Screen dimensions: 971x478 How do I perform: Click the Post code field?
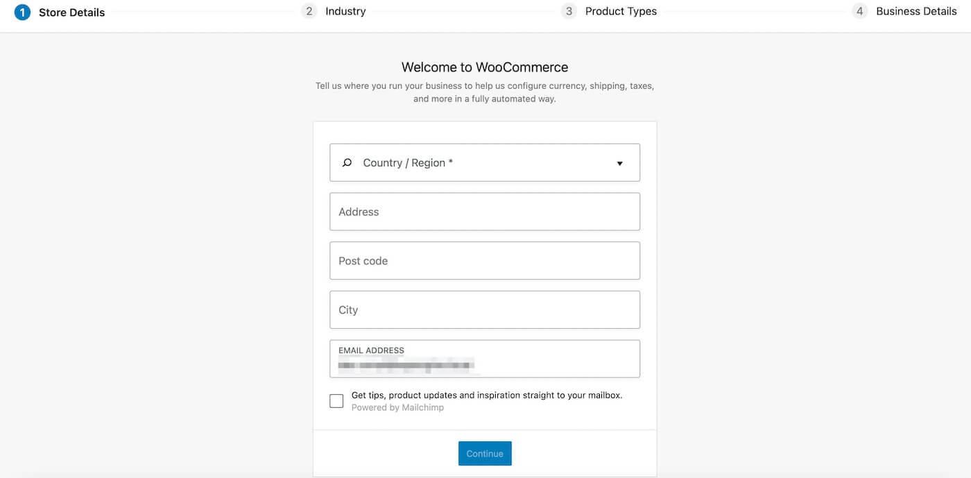point(485,261)
